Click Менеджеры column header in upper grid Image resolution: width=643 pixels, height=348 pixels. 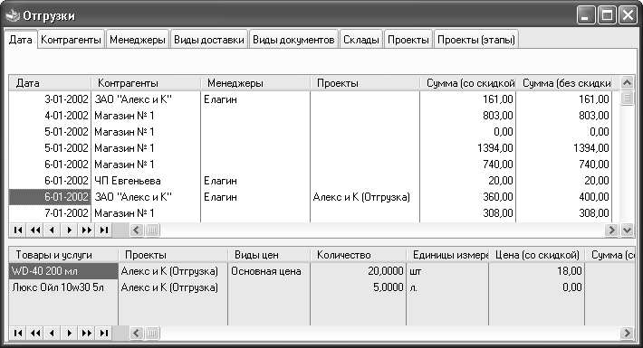pos(255,83)
